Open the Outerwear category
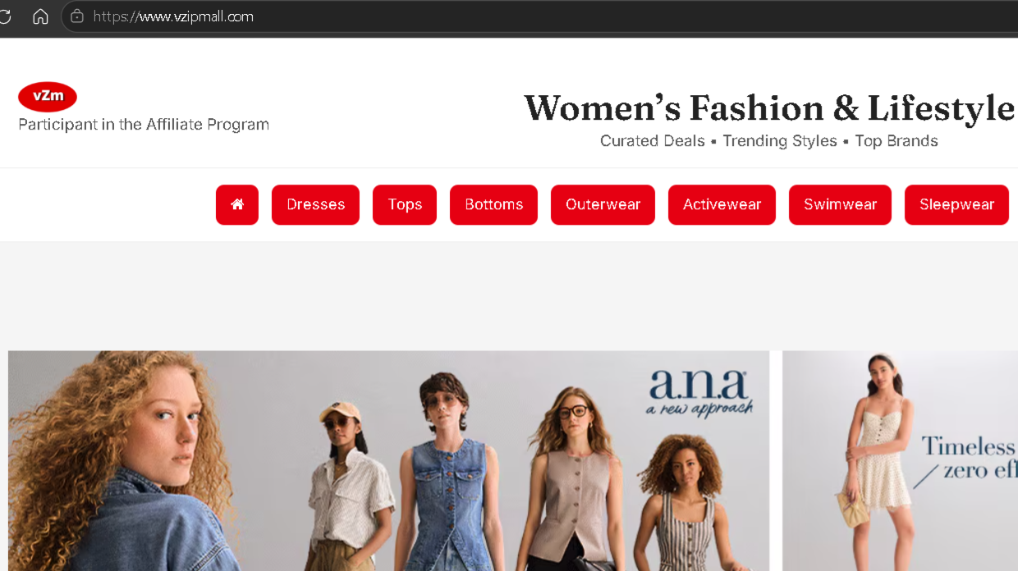Image resolution: width=1018 pixels, height=571 pixels. [x=603, y=204]
